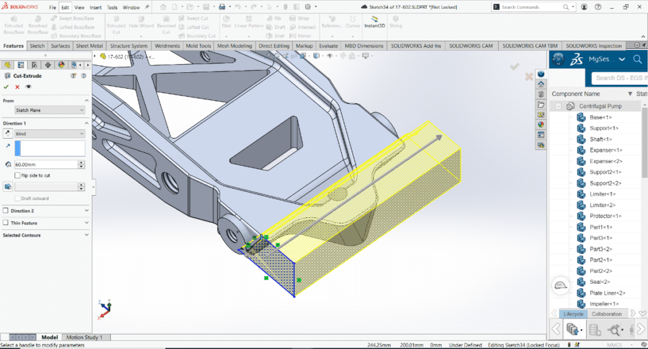Image resolution: width=648 pixels, height=349 pixels.
Task: Switch to the Sheet Metal tab
Action: pyautogui.click(x=89, y=46)
